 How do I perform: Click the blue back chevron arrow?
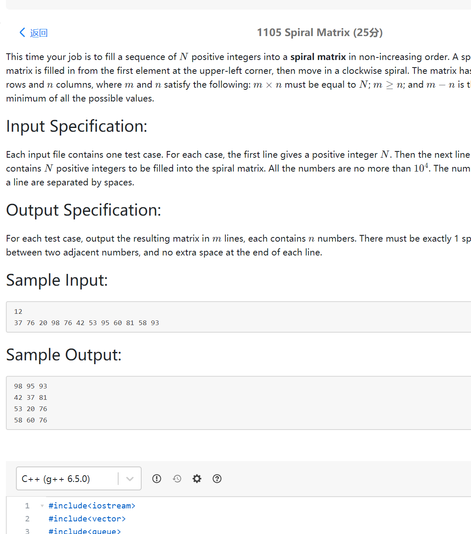click(22, 32)
